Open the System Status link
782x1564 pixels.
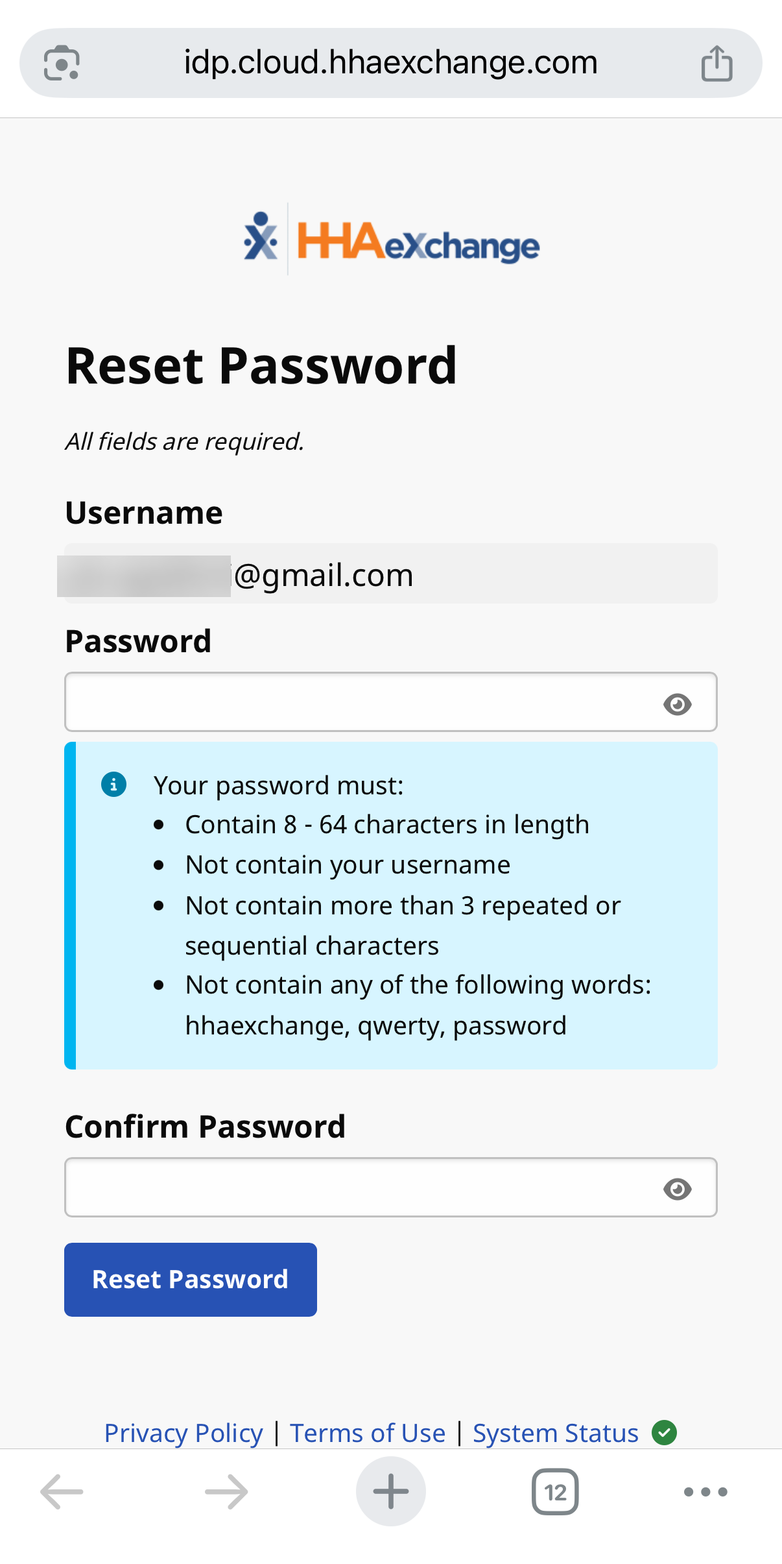click(x=555, y=1432)
